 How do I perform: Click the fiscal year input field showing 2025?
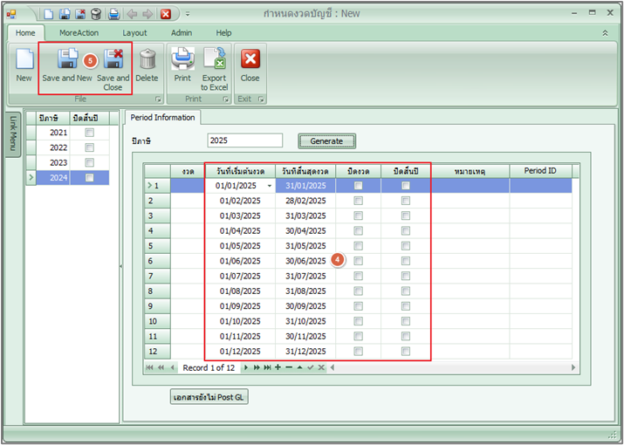click(x=245, y=140)
